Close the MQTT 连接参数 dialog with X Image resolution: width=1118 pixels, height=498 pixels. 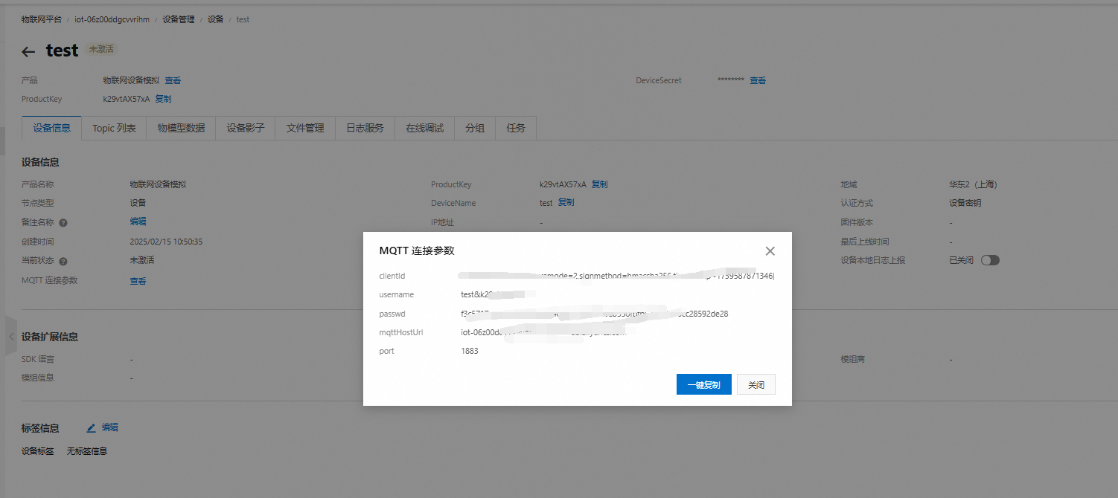pyautogui.click(x=770, y=251)
